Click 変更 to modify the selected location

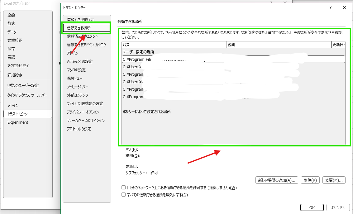334,180
